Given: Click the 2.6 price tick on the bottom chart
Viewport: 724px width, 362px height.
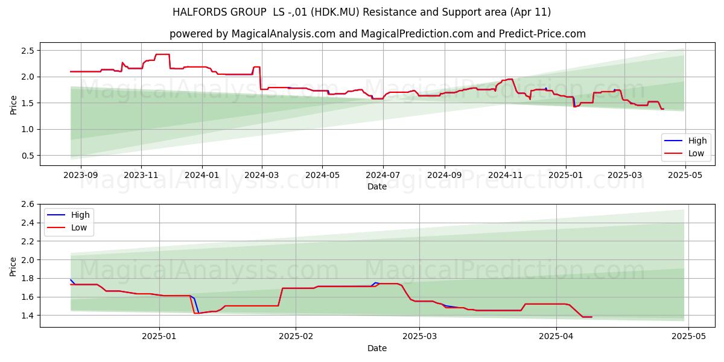Looking at the screenshot, I should point(29,205).
